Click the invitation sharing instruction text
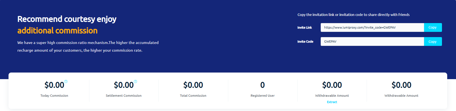The image size is (456, 111). point(353,15)
